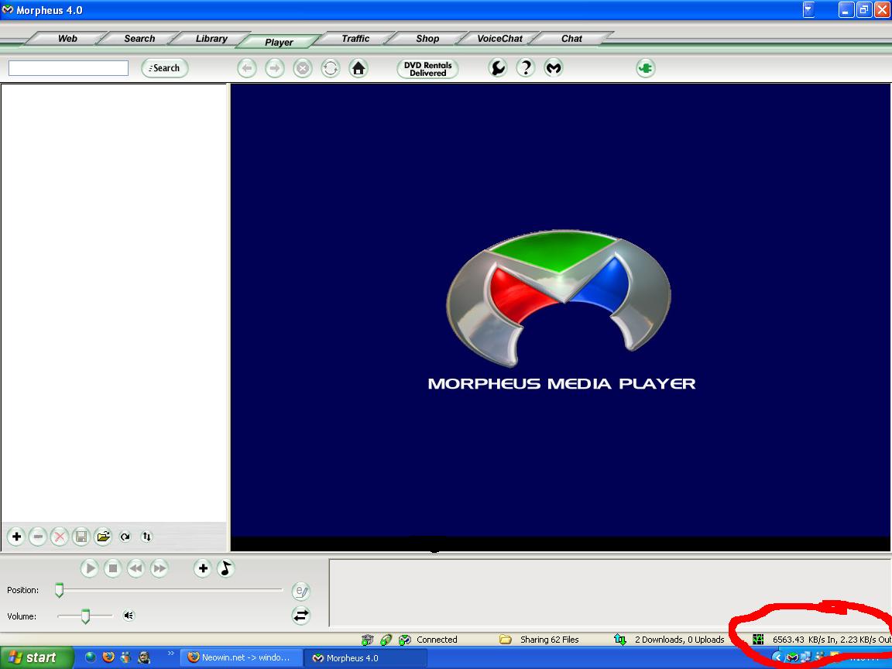Click the Morpheus logo icon in the toolbar

coord(554,67)
